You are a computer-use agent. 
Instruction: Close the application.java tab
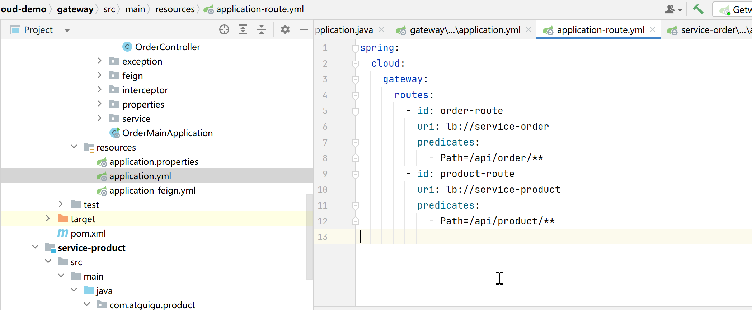pos(381,30)
